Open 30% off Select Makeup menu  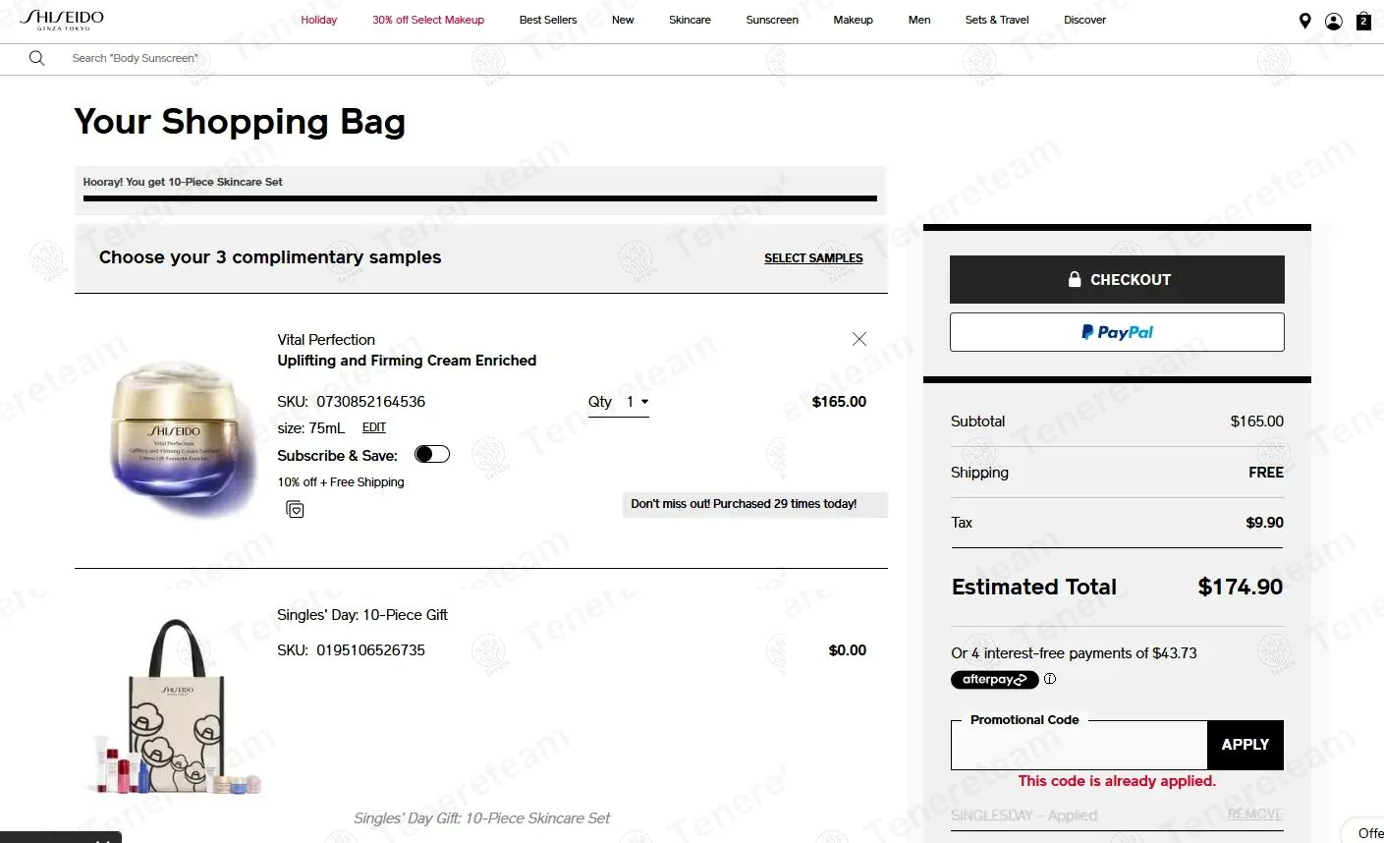pos(428,20)
